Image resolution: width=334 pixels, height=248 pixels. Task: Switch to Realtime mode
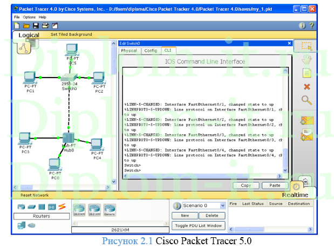295,195
